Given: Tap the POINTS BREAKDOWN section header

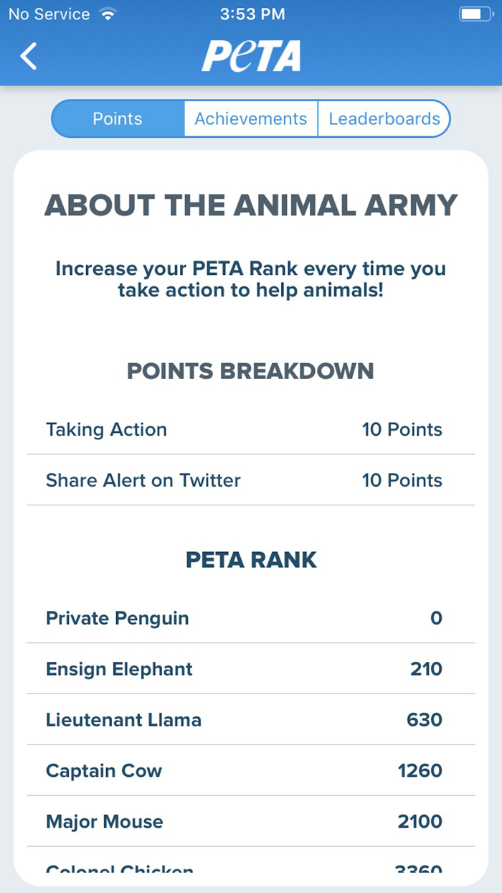Looking at the screenshot, I should tap(250, 371).
